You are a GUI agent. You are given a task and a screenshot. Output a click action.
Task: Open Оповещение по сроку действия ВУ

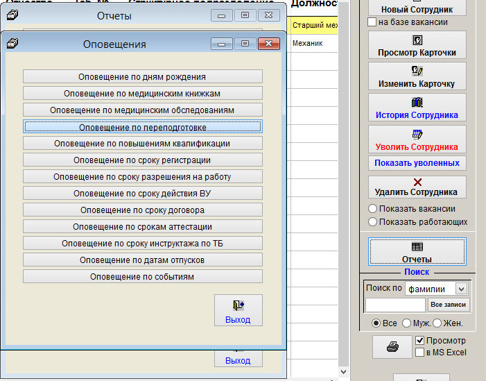[143, 194]
